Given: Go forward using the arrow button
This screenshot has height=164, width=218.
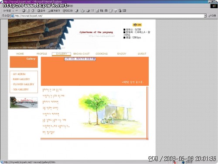Looking at the screenshot, I should (x=17, y=10).
